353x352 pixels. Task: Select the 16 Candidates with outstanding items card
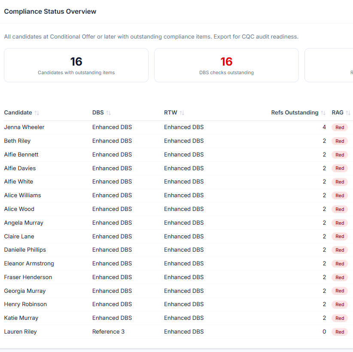pyautogui.click(x=76, y=65)
